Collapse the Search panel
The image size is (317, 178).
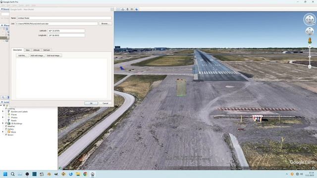pos(2,9)
